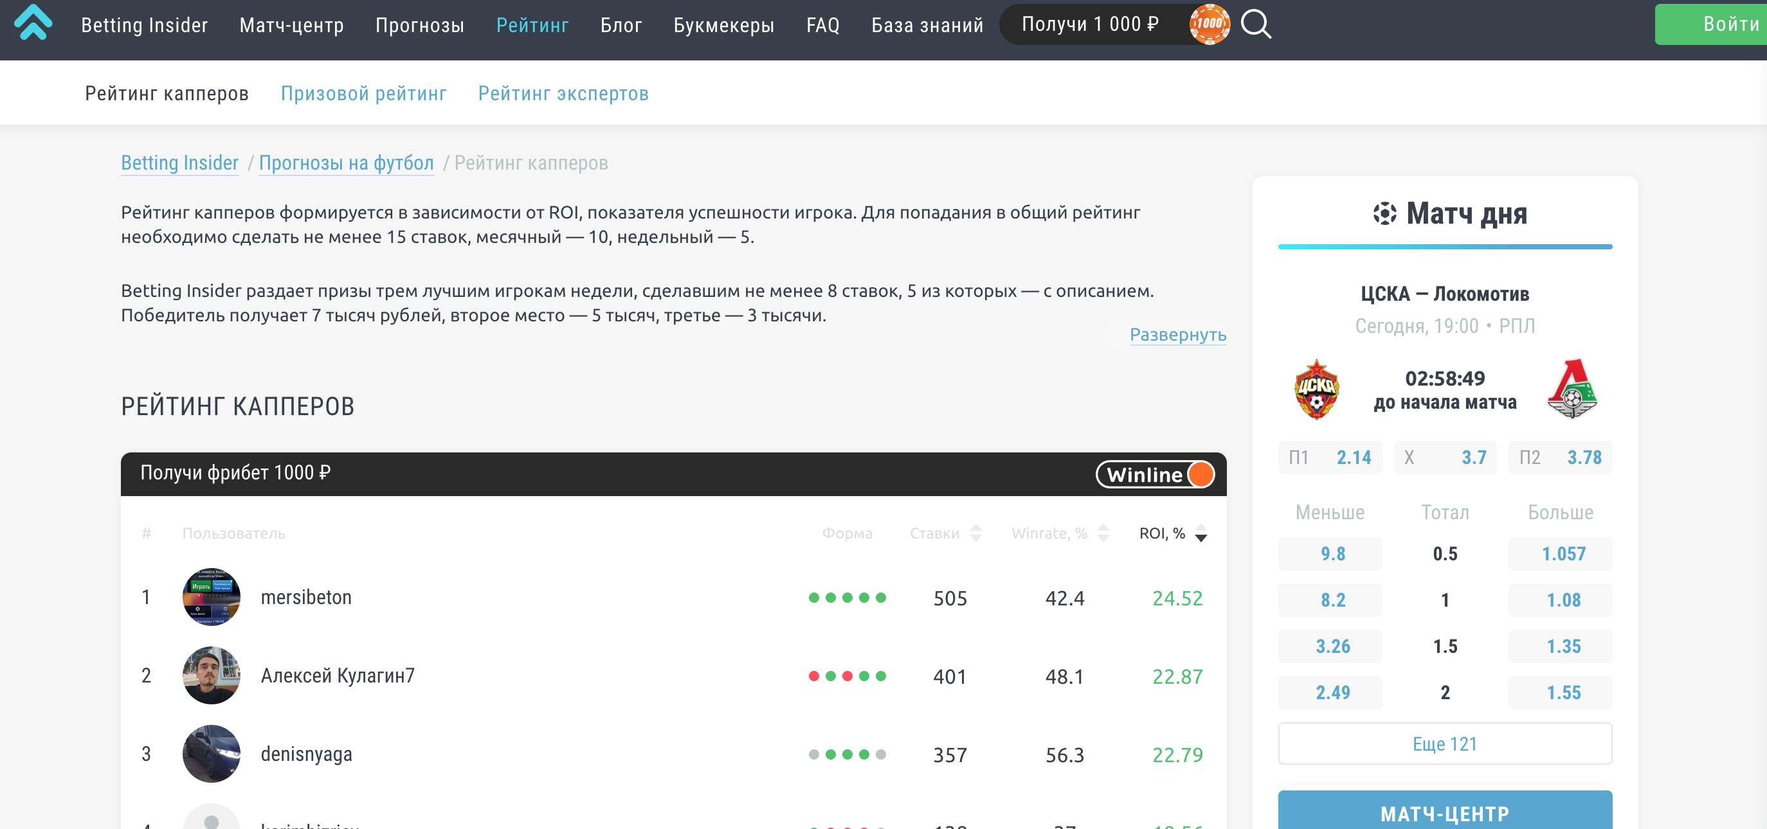Open Betting Insider nav item
Viewport: 1767px width, 829px height.
coord(144,25)
